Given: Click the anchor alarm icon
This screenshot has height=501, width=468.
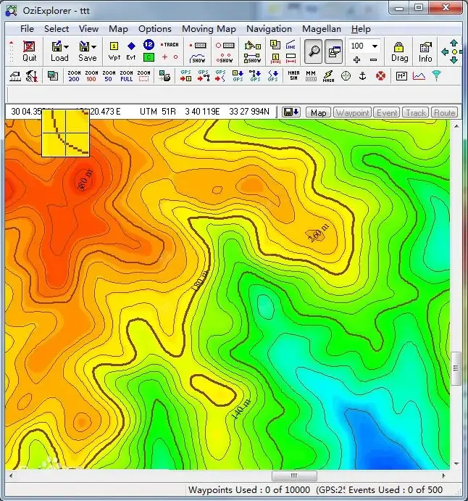Looking at the screenshot, I should click(363, 75).
